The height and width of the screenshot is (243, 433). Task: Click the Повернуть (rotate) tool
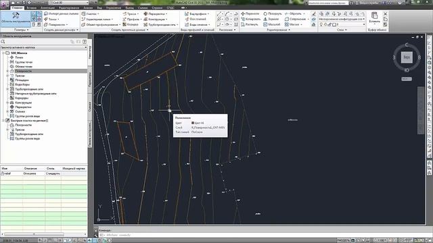[x=272, y=13]
